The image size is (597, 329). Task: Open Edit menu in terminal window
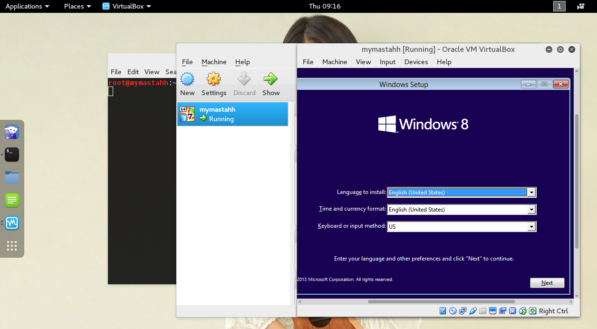(x=133, y=72)
